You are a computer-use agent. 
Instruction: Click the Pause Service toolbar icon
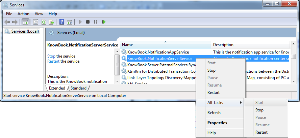96,22
